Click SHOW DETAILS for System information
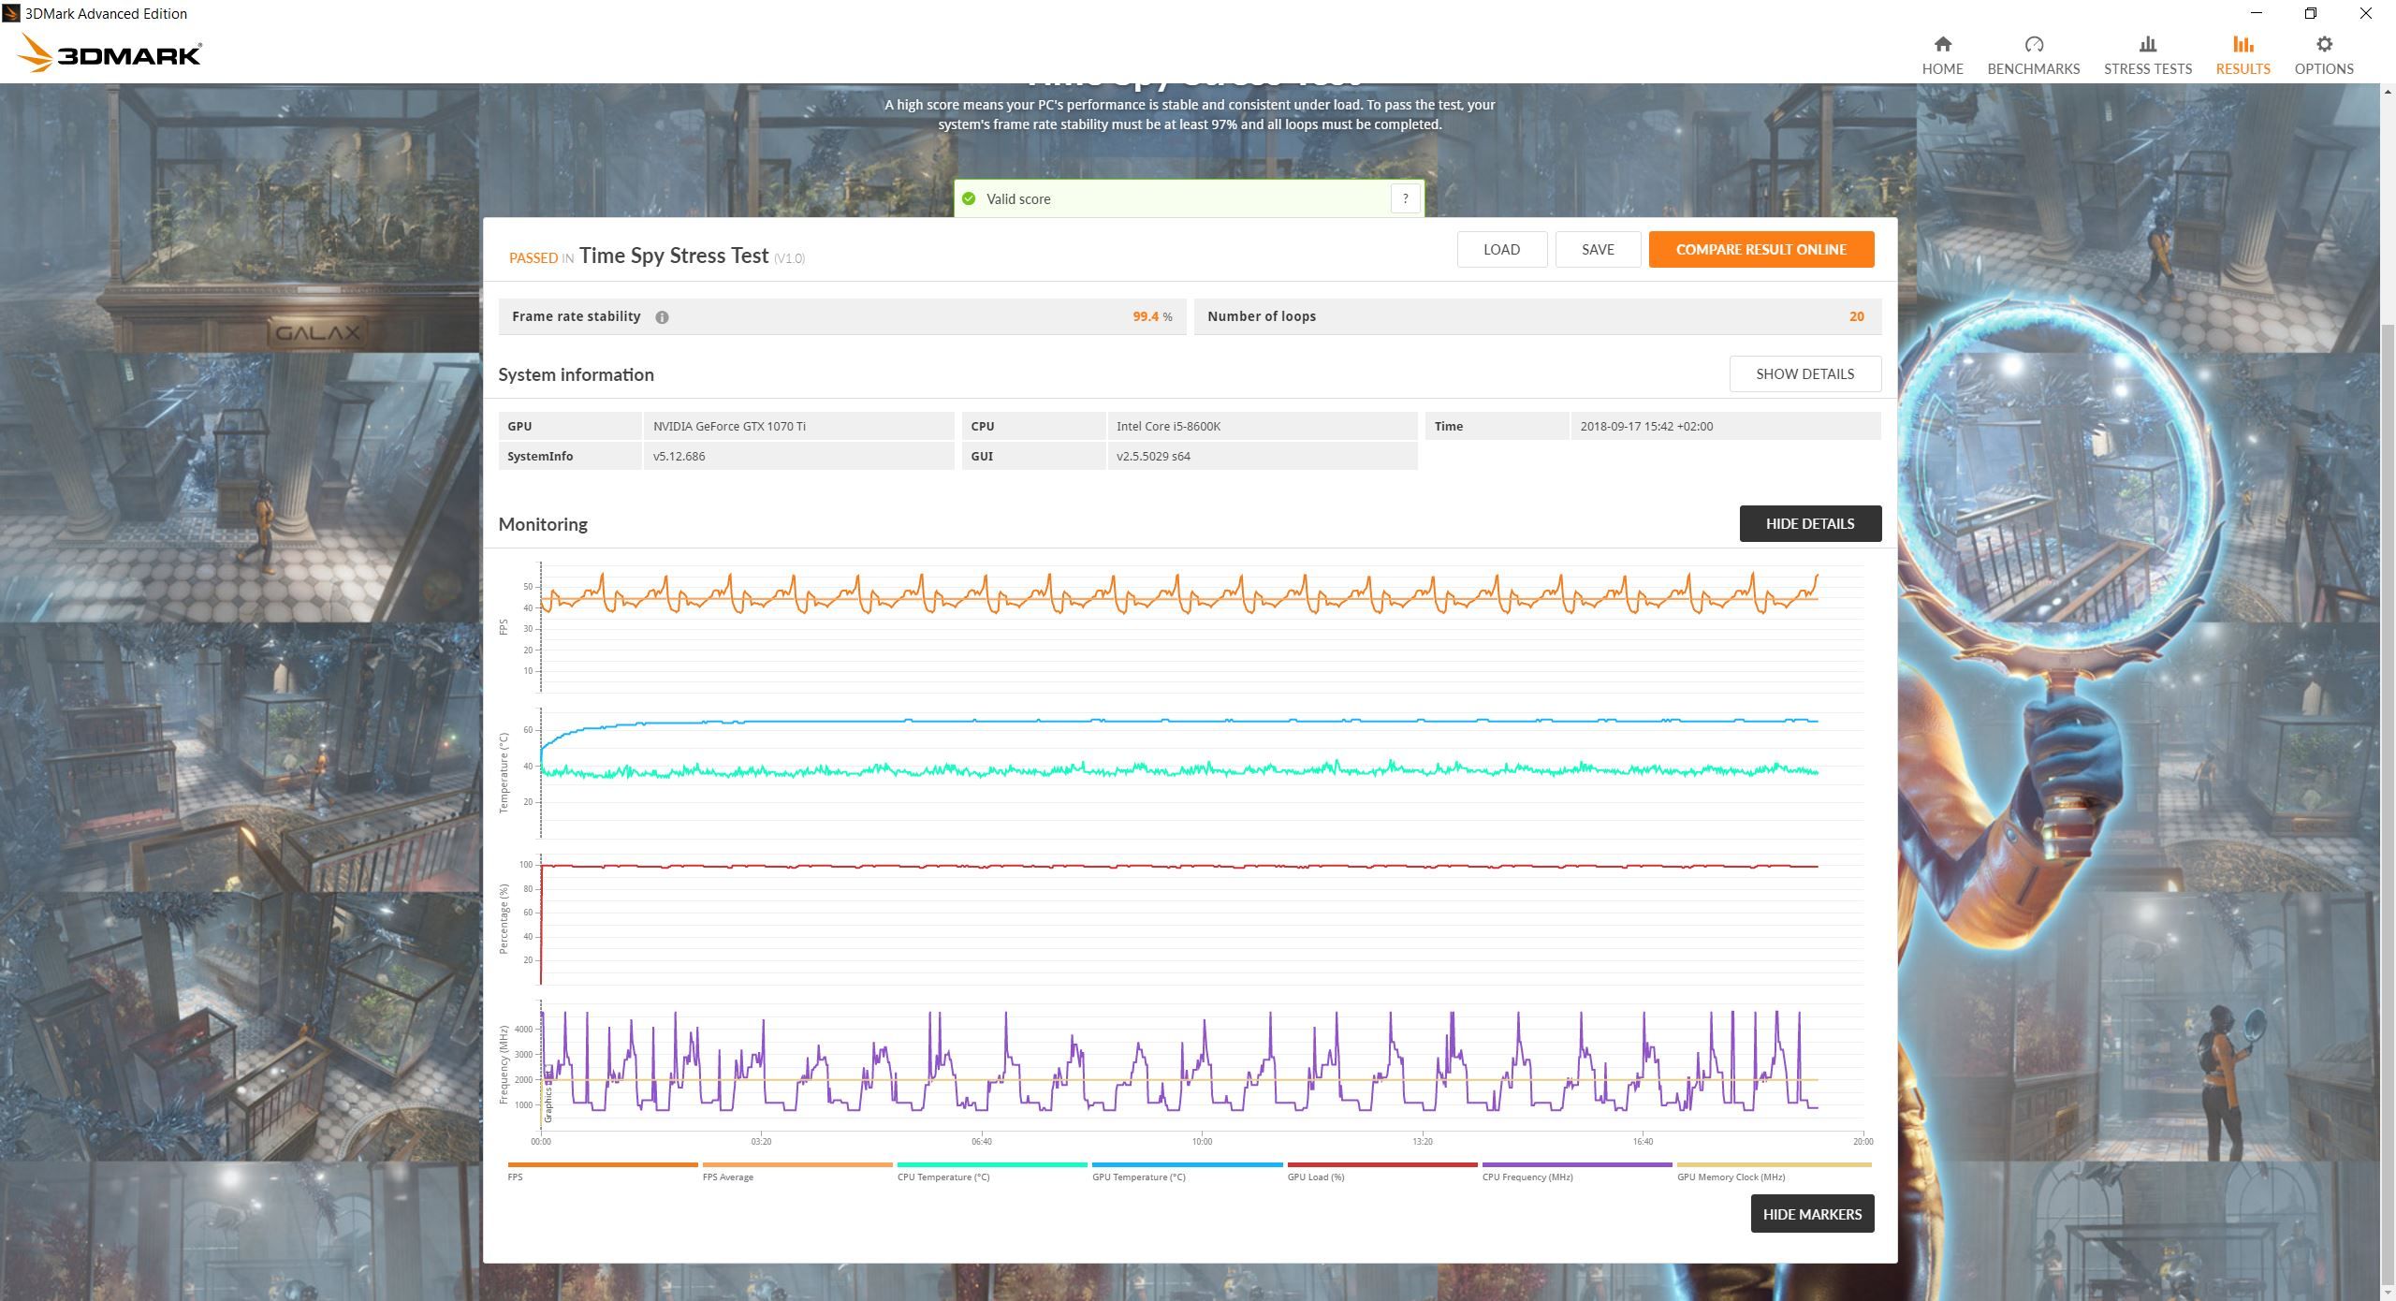 tap(1804, 373)
